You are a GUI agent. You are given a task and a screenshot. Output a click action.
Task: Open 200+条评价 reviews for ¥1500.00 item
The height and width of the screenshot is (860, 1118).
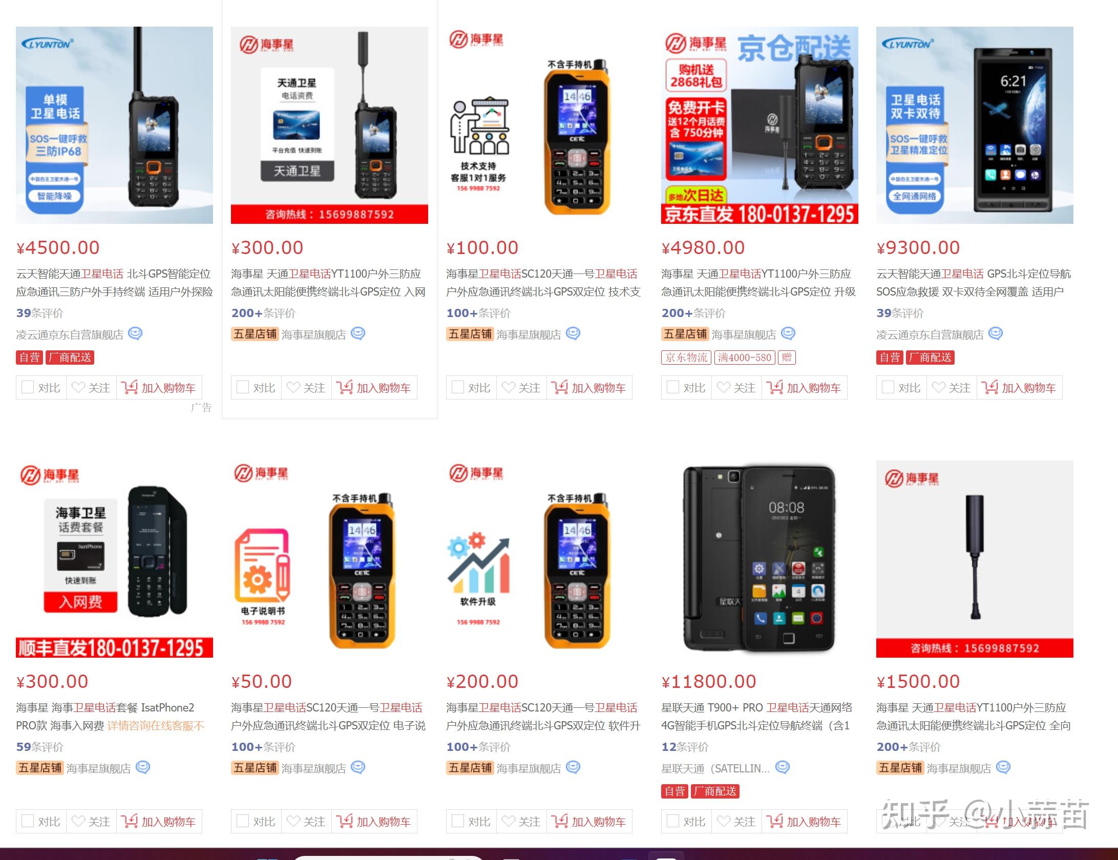(x=909, y=747)
